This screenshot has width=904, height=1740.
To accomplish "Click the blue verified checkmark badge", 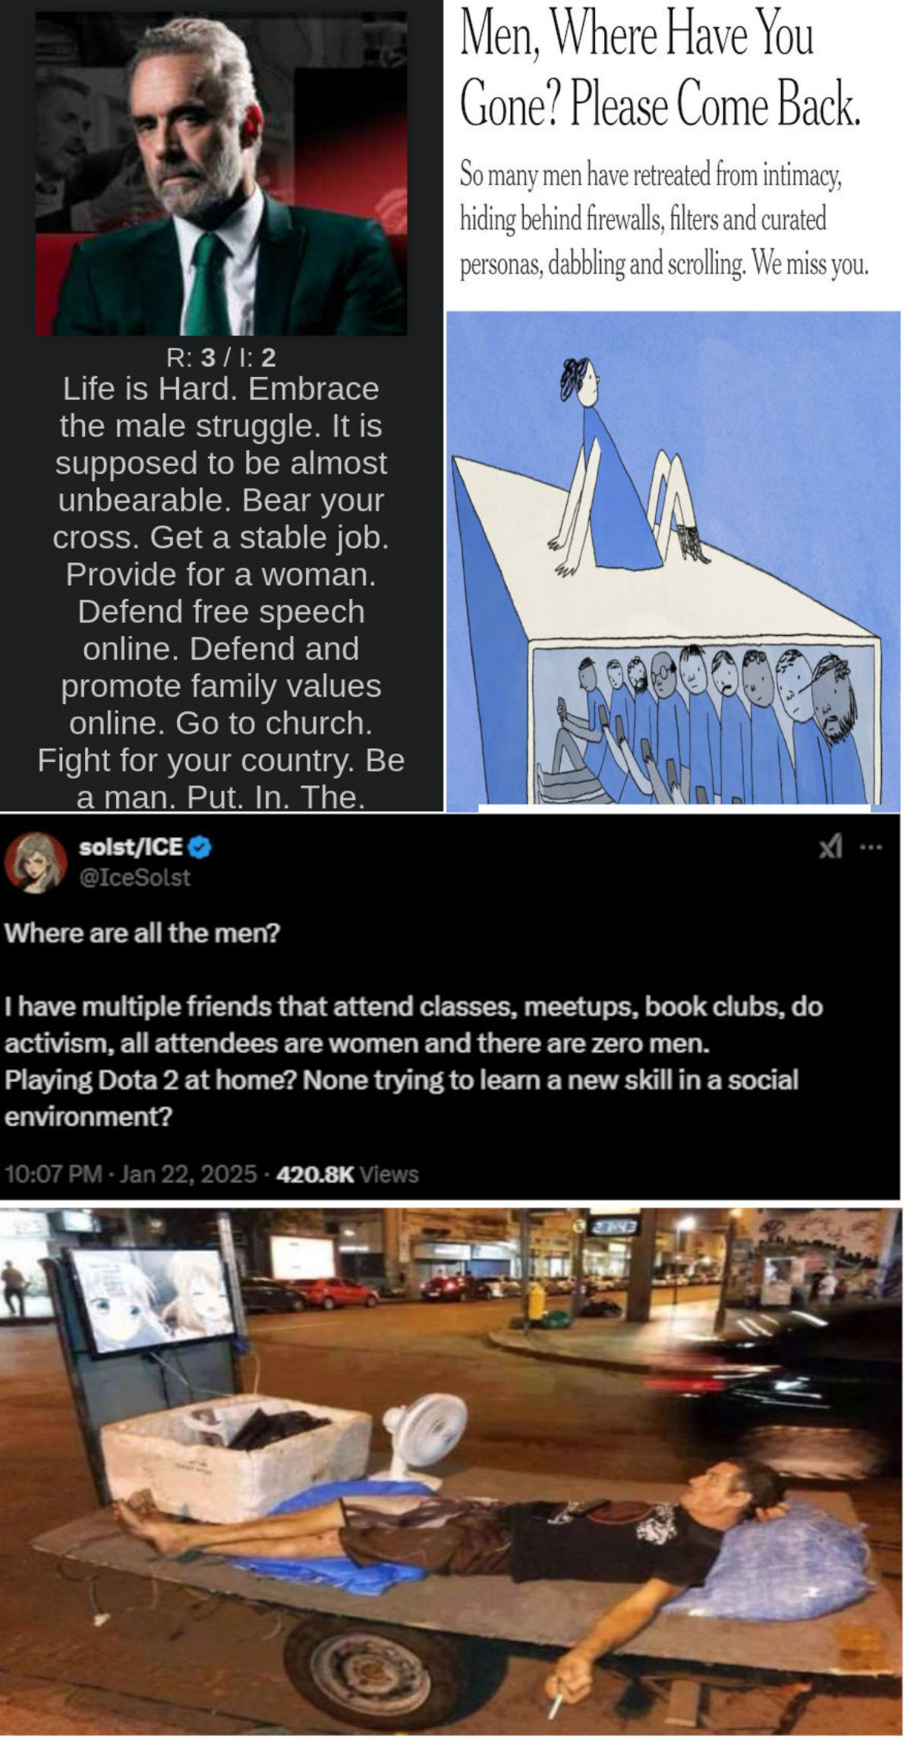I will [x=199, y=848].
